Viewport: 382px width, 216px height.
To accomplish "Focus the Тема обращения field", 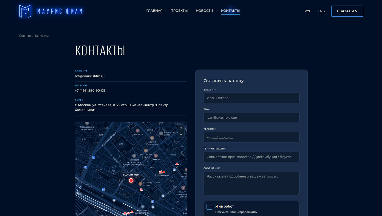I will tap(251, 157).
